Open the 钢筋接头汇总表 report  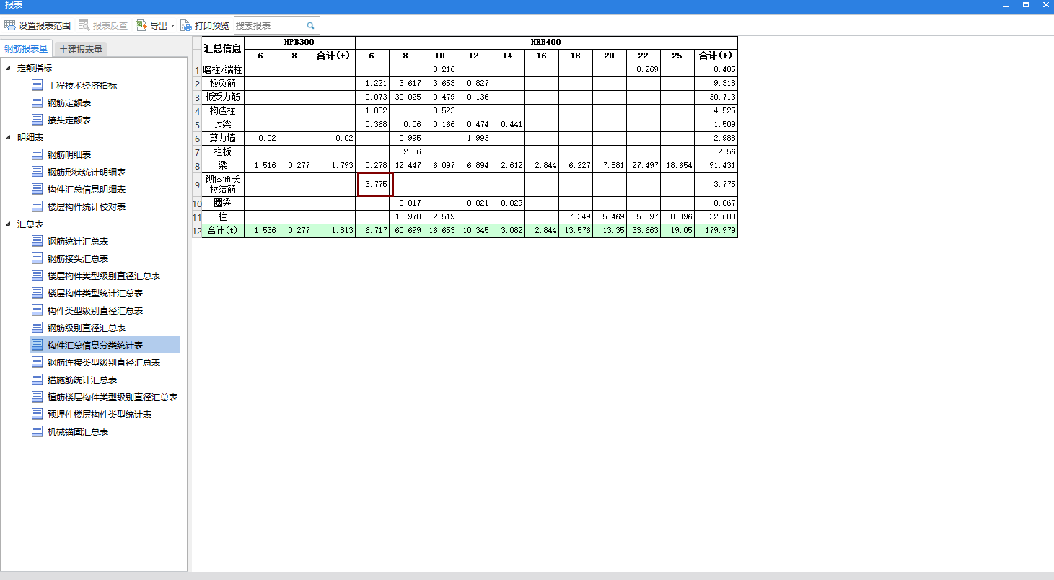click(78, 258)
